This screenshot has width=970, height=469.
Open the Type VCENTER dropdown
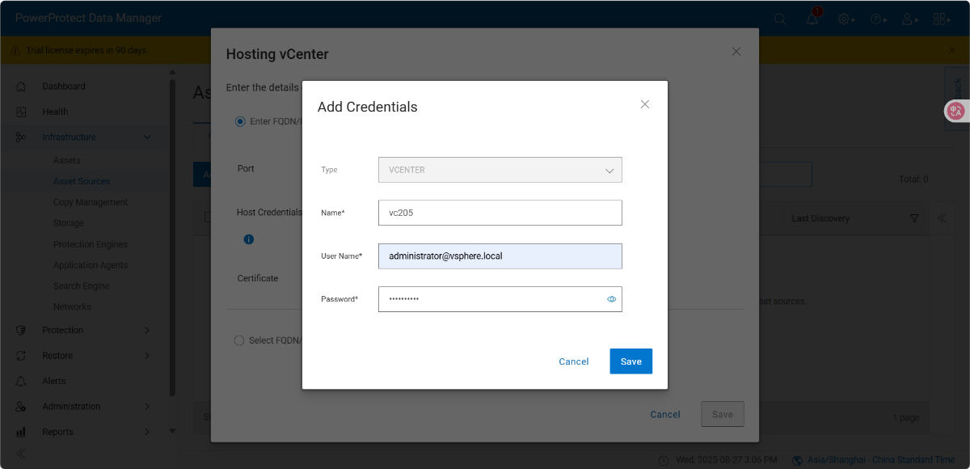pos(500,170)
